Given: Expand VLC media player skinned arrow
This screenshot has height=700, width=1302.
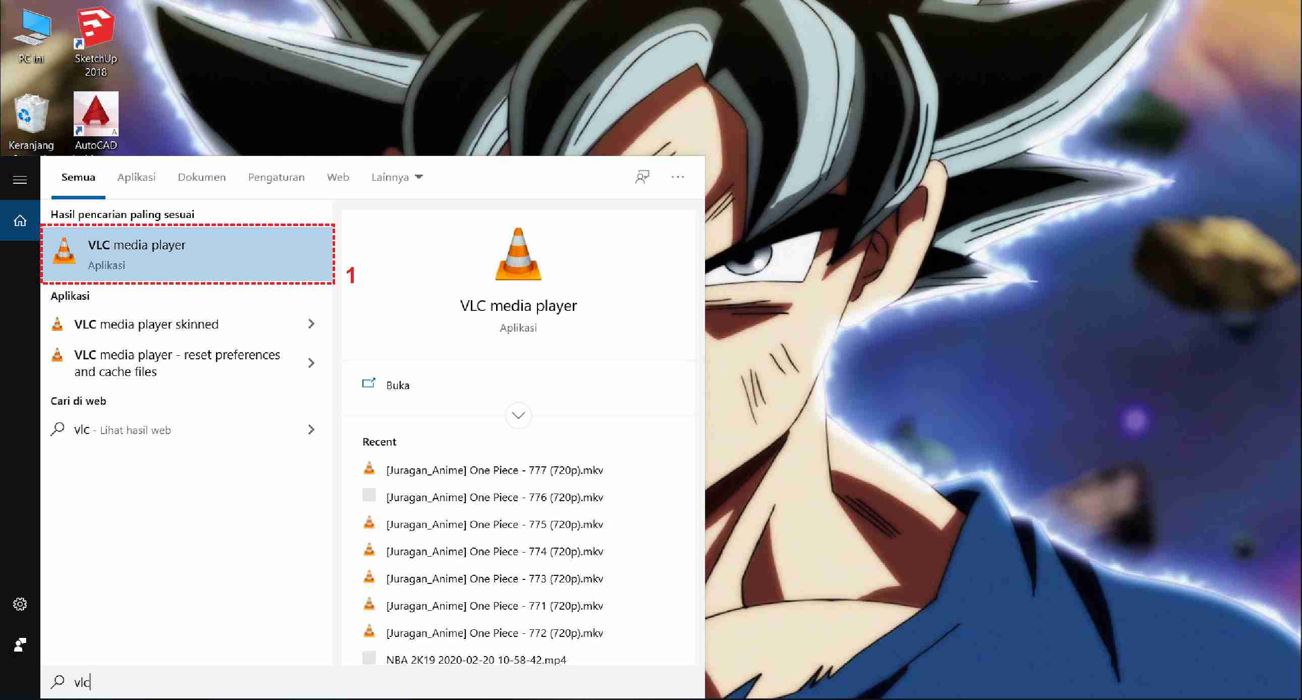Looking at the screenshot, I should coord(311,324).
